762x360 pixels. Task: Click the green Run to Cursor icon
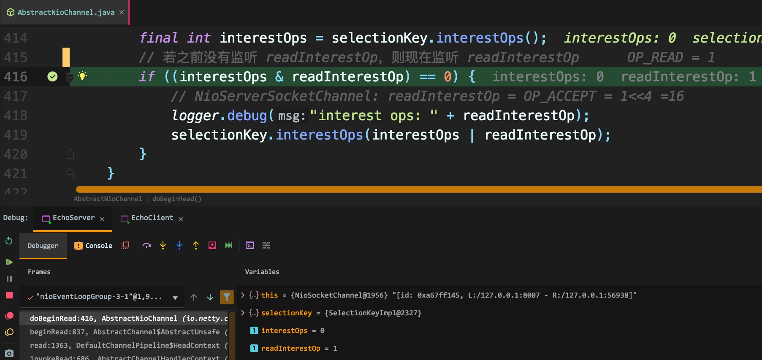point(229,245)
